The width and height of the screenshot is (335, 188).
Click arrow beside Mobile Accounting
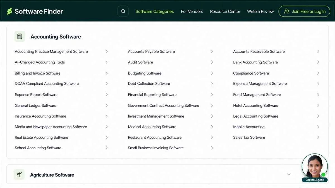318,127
